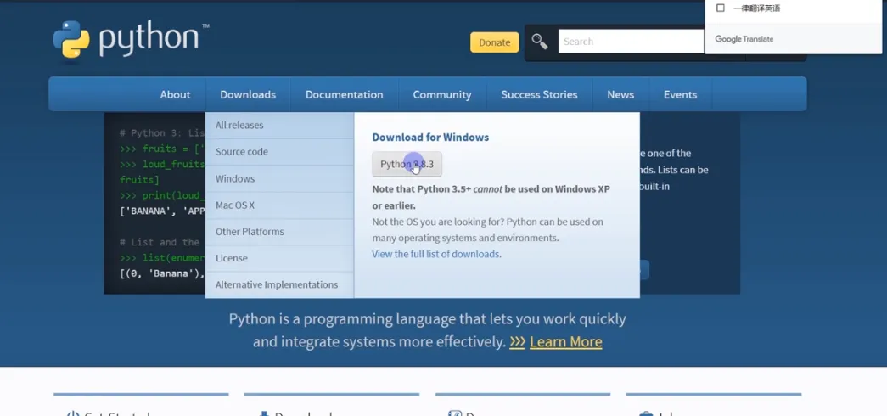
Task: Click the yellow Donate button
Action: click(494, 42)
